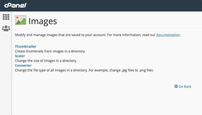This screenshot has height=115, width=202.
Task: Click the cPanel logo in the header
Action: coord(15,6)
